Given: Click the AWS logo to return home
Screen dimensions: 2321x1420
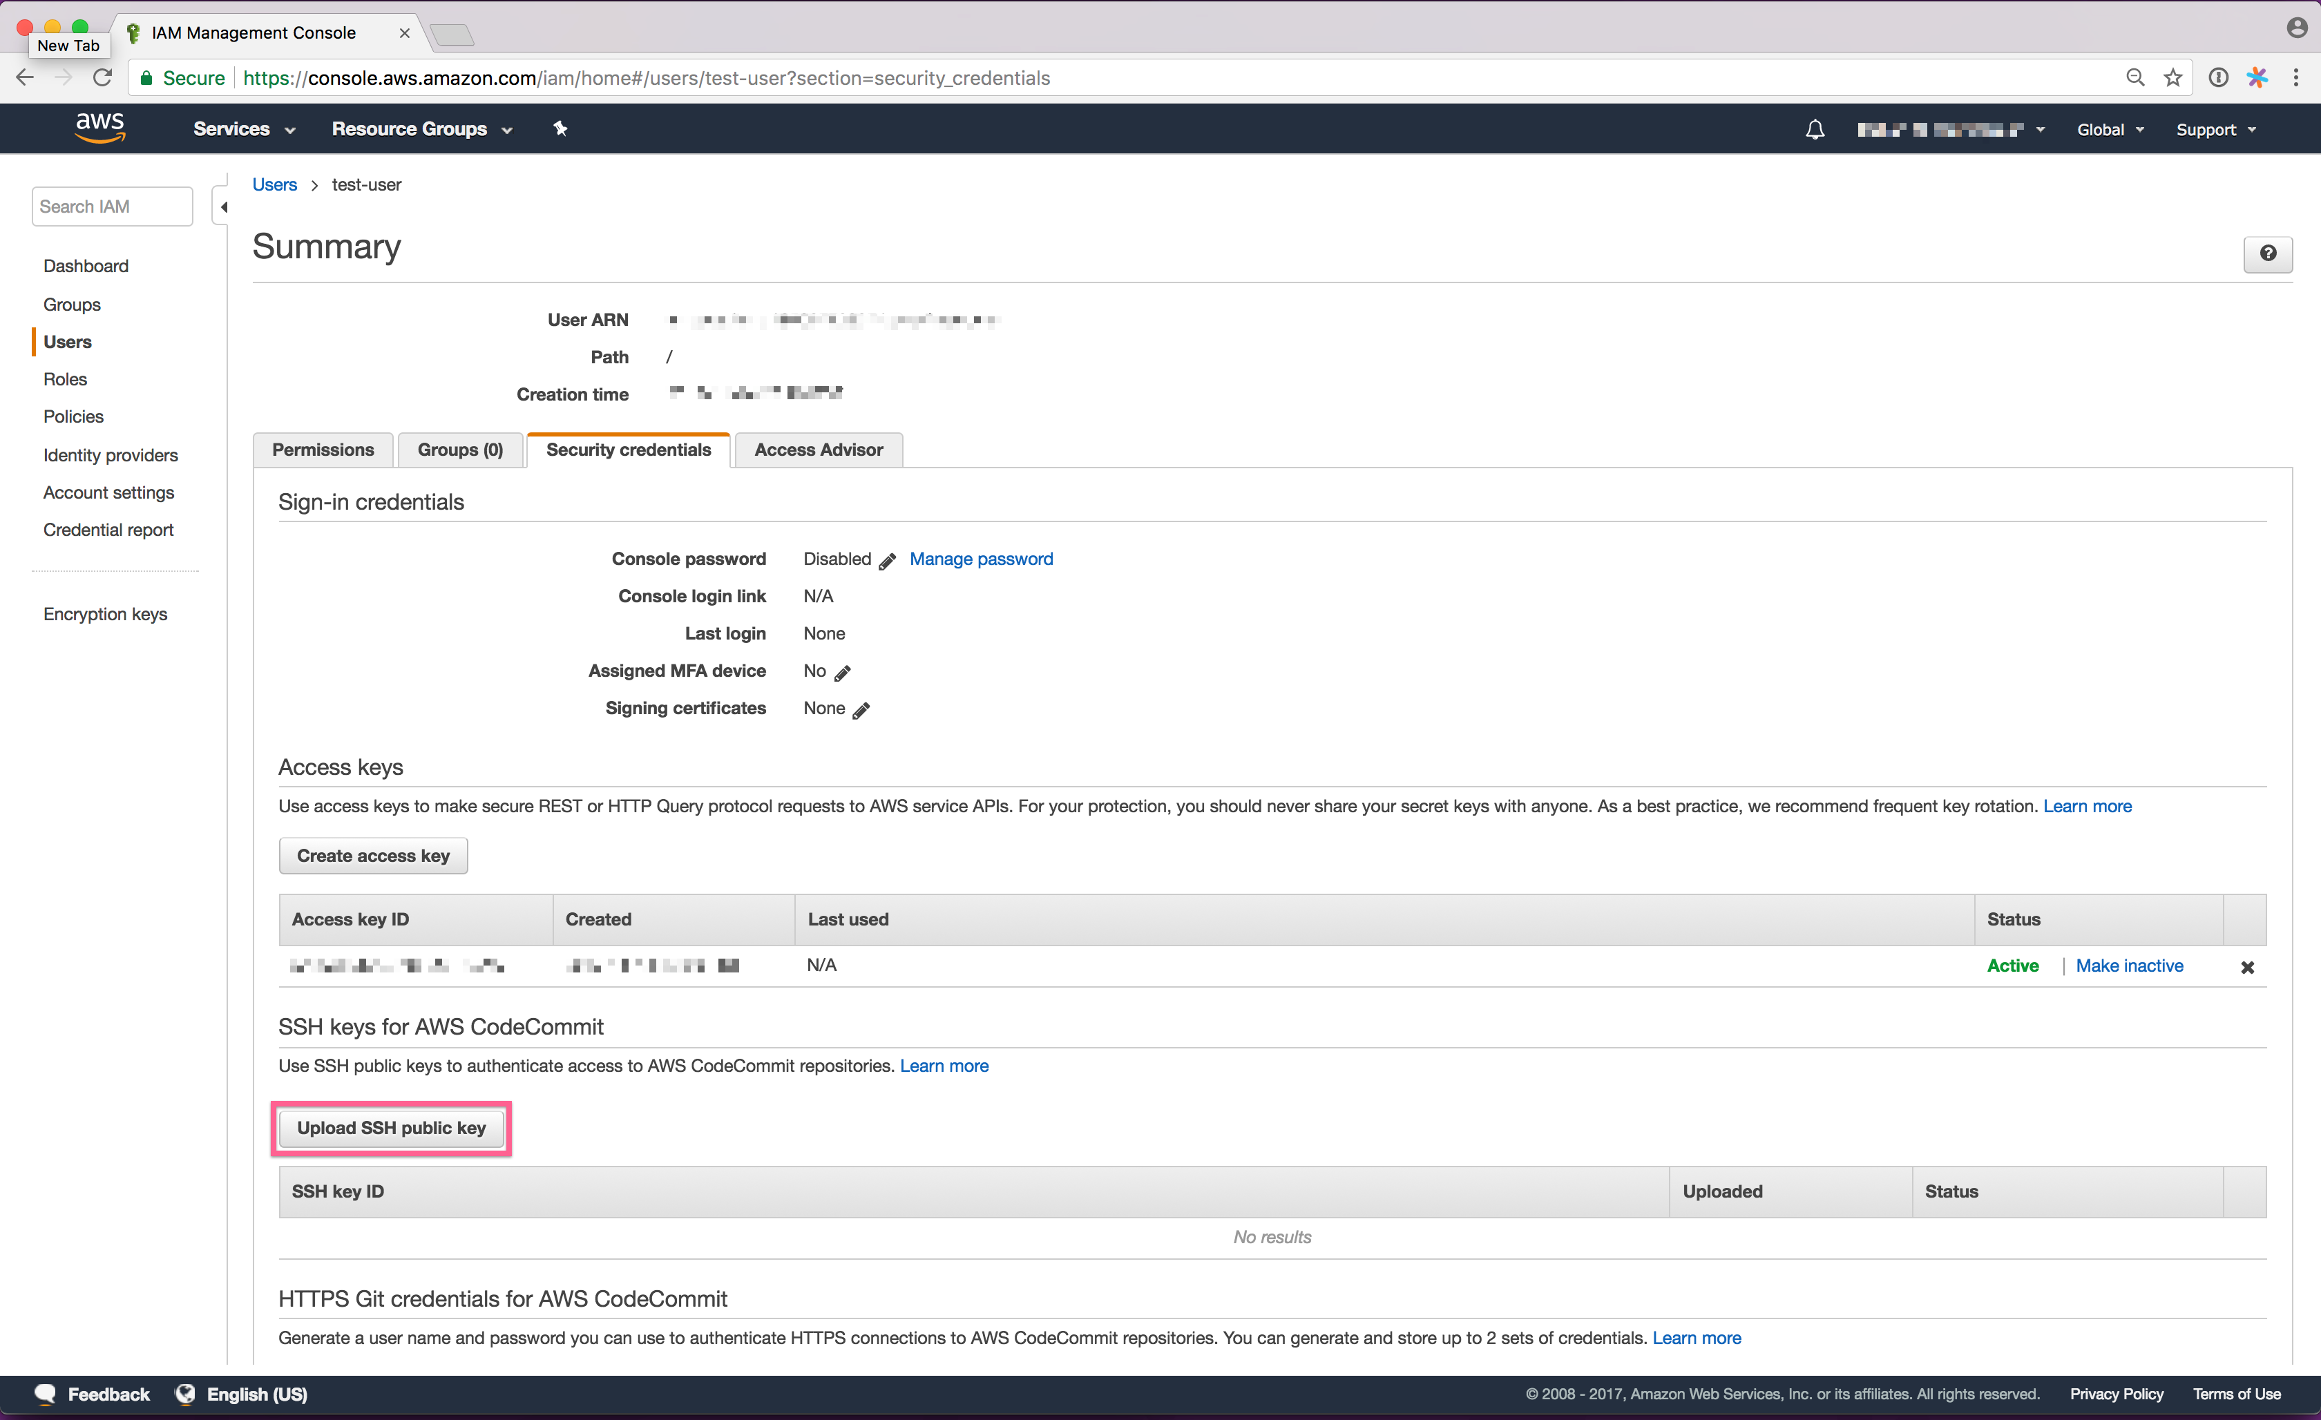Looking at the screenshot, I should tap(99, 128).
